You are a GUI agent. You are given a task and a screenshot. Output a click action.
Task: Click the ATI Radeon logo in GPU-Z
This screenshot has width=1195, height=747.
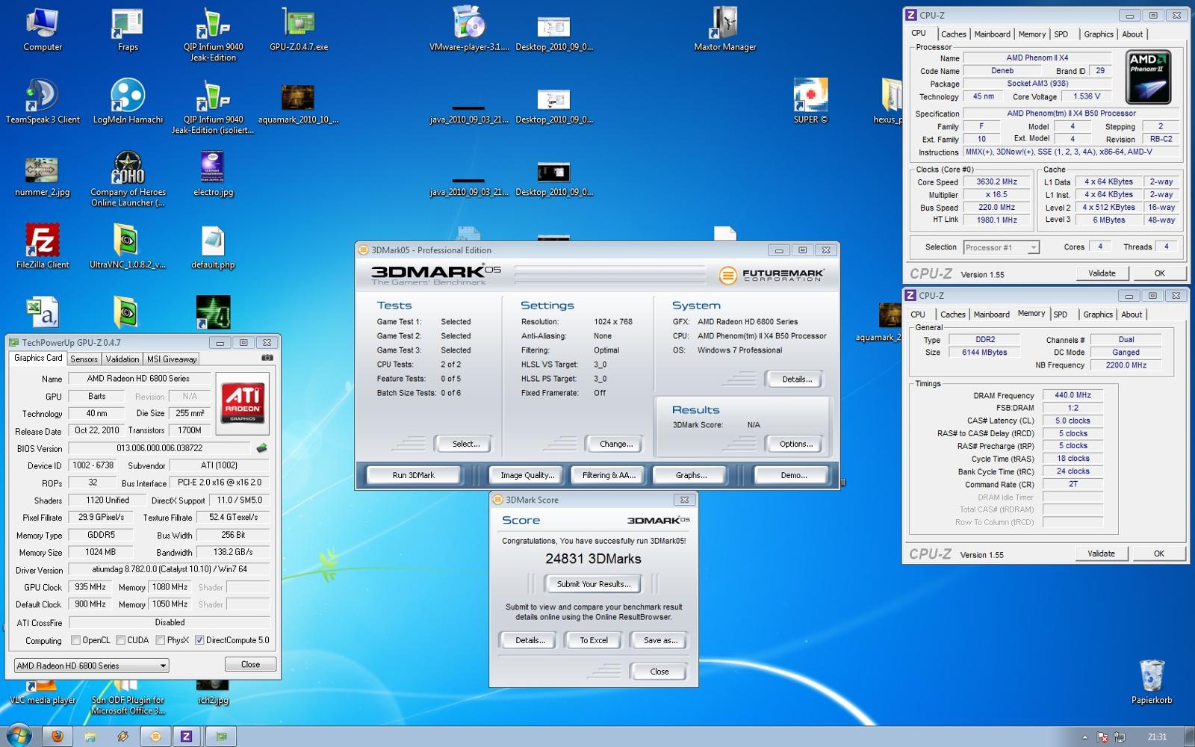243,403
